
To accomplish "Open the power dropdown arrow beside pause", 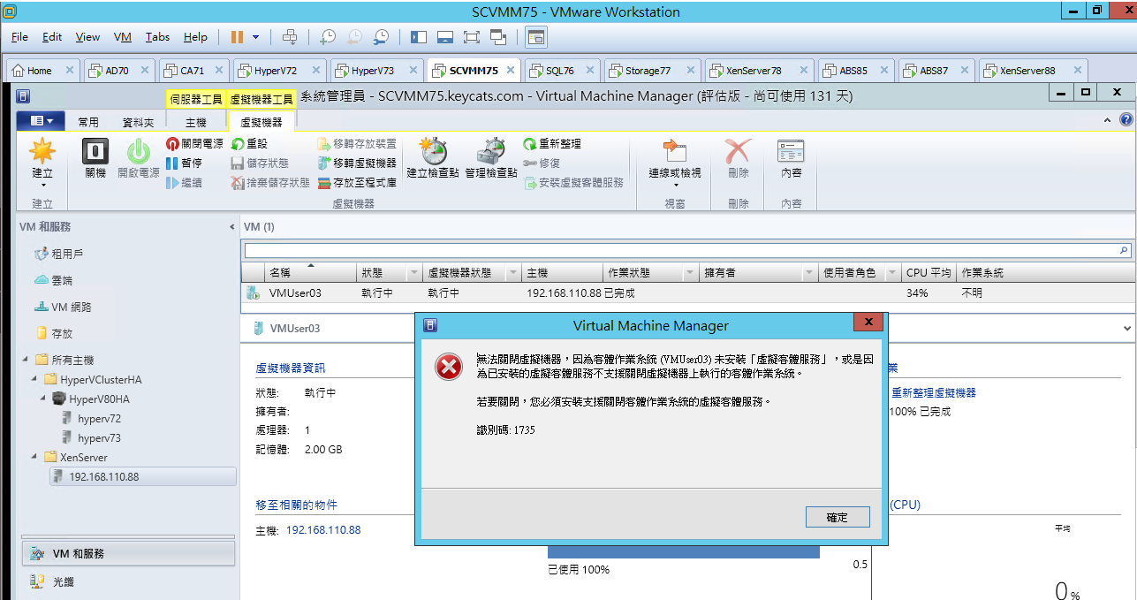I will (x=256, y=36).
